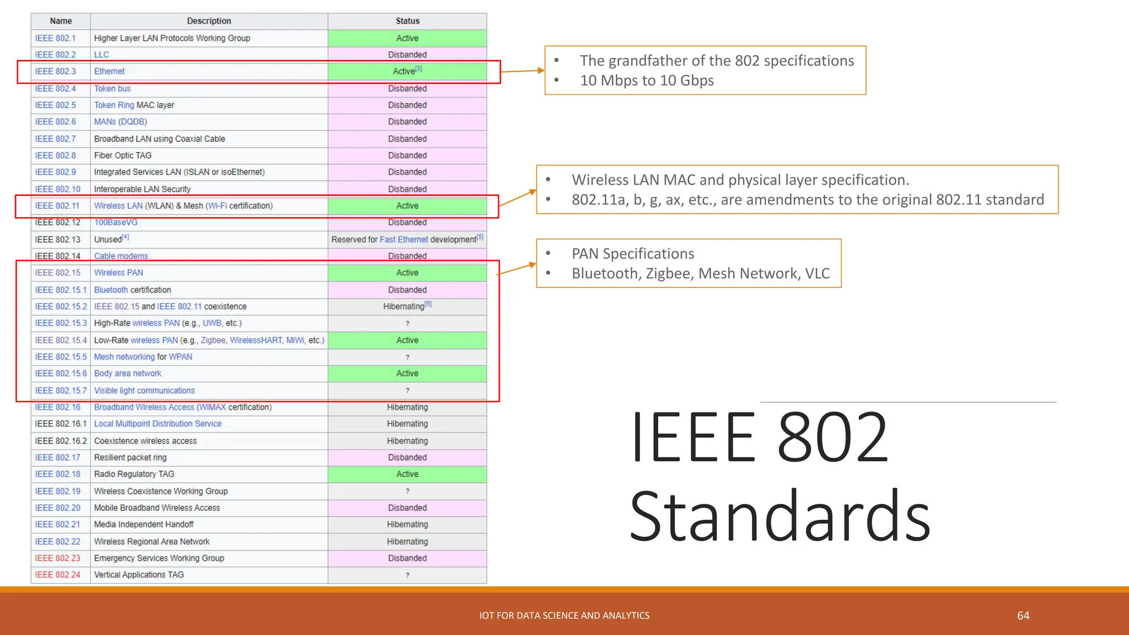
Task: Follow the DQDB link
Action: (x=133, y=121)
